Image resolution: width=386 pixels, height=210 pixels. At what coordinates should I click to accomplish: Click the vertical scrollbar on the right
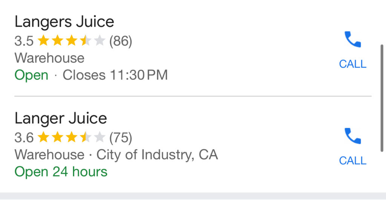(383, 98)
